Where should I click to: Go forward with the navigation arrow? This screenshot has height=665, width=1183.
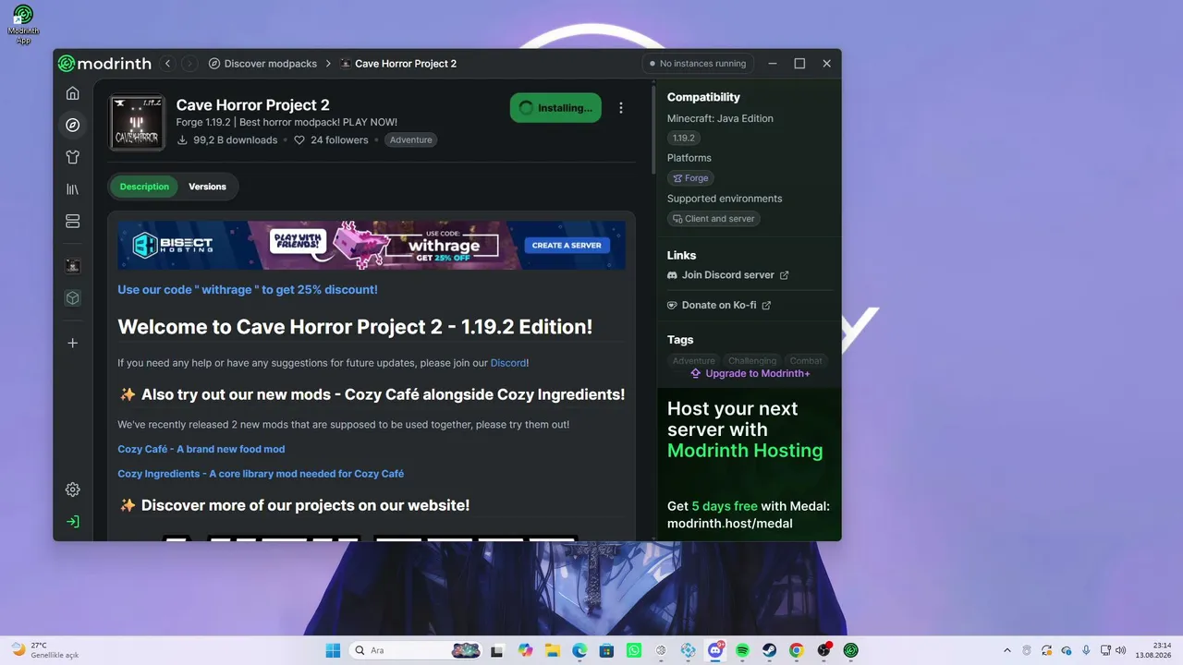[x=189, y=64]
